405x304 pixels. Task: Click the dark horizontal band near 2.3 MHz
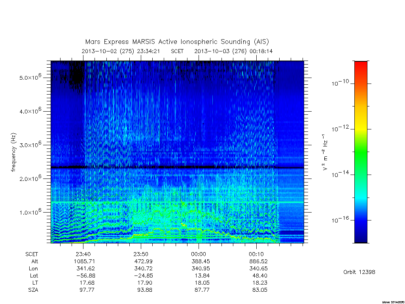[x=177, y=167]
